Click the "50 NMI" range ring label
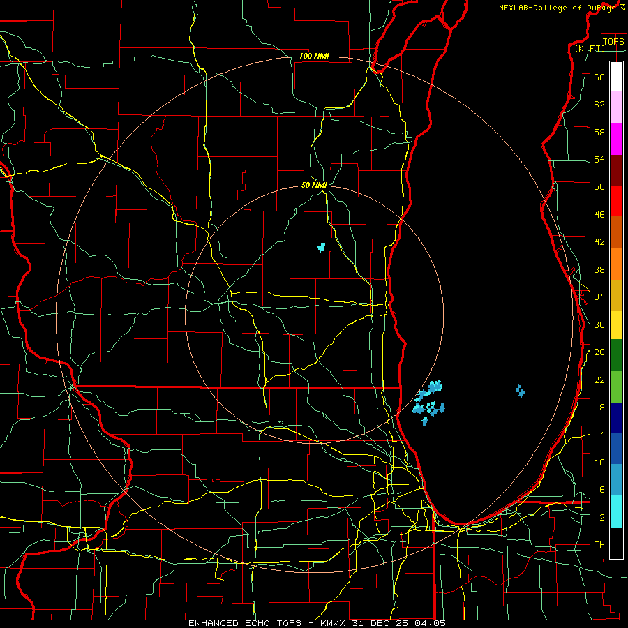Screen dimensions: 628x628 pyautogui.click(x=315, y=185)
